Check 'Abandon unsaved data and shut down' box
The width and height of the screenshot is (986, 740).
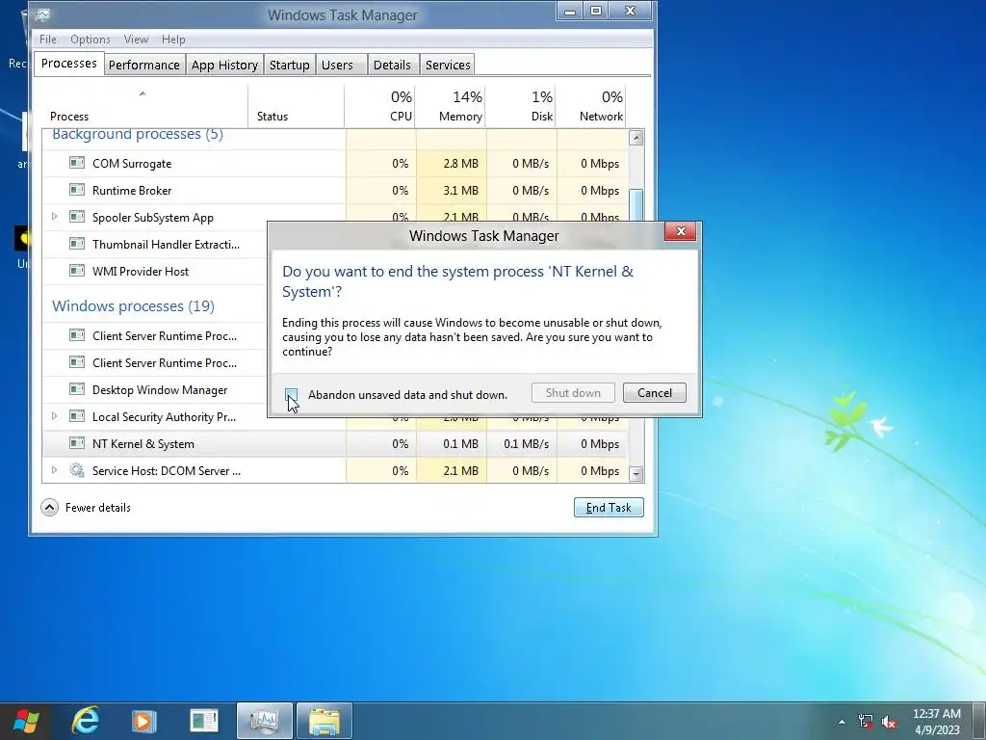point(291,394)
